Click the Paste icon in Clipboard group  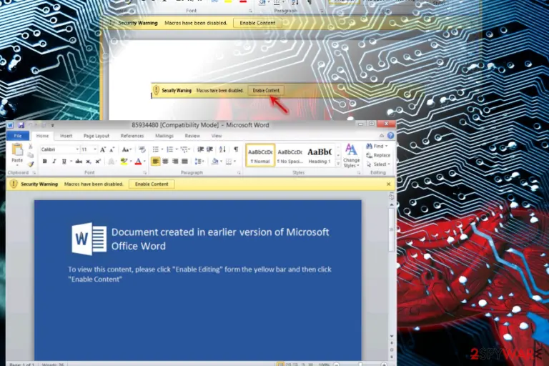[17, 154]
